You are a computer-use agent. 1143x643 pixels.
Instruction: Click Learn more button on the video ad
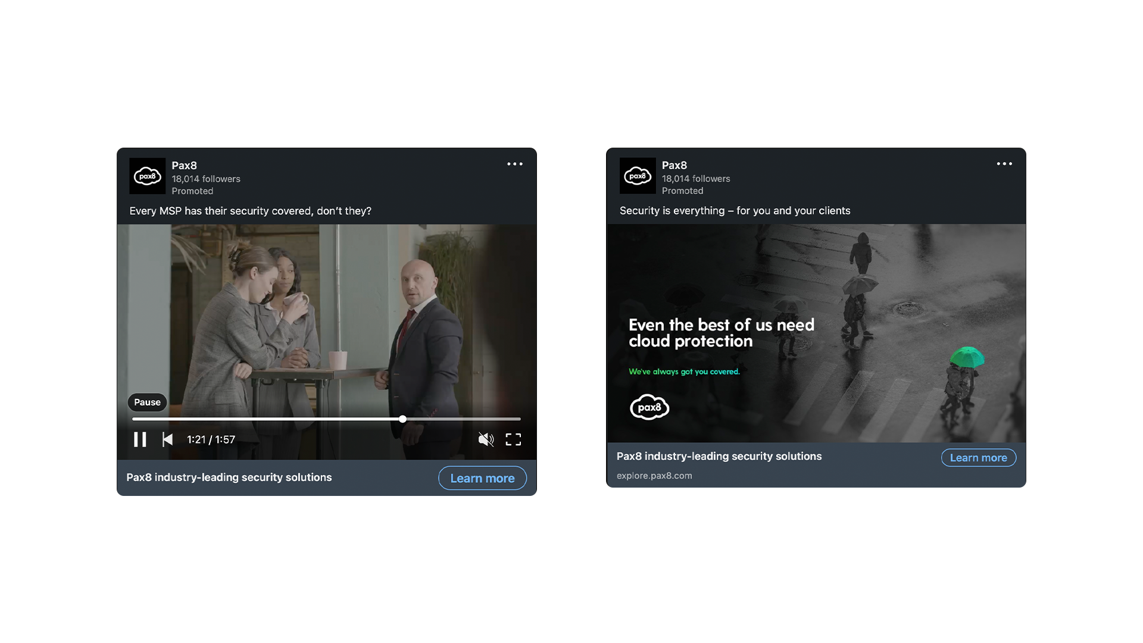pos(482,478)
